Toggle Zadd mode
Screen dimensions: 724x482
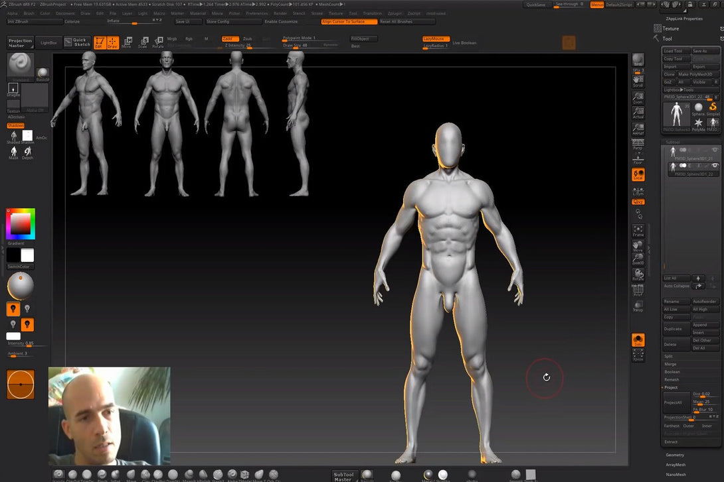coord(230,38)
